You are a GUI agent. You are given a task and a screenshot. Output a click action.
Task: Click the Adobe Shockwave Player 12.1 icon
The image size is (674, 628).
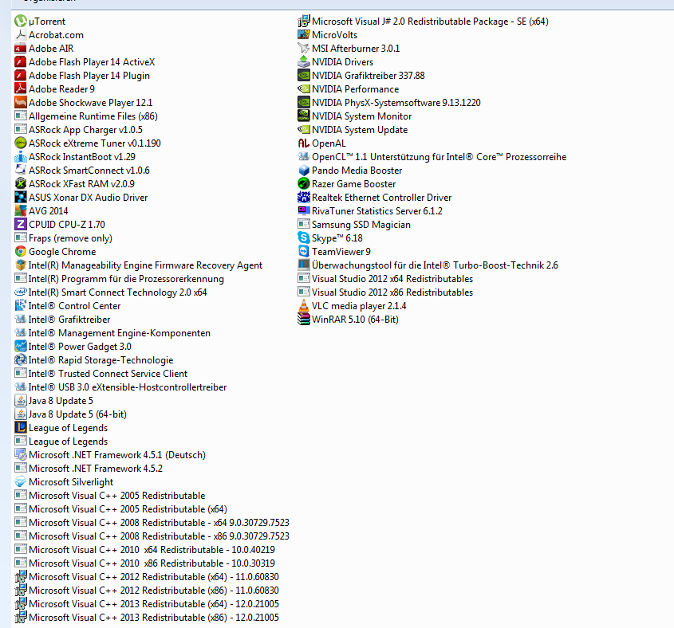pos(21,103)
